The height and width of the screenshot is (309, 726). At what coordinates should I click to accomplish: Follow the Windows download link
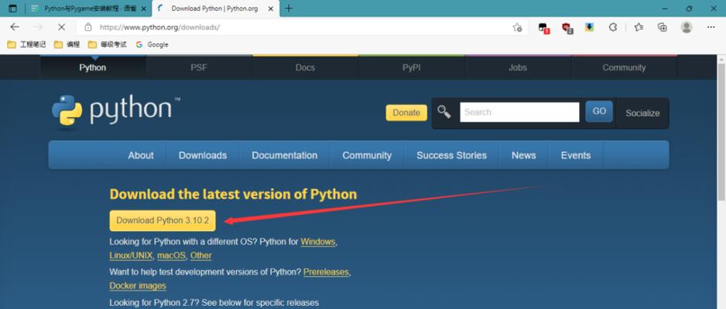(318, 242)
